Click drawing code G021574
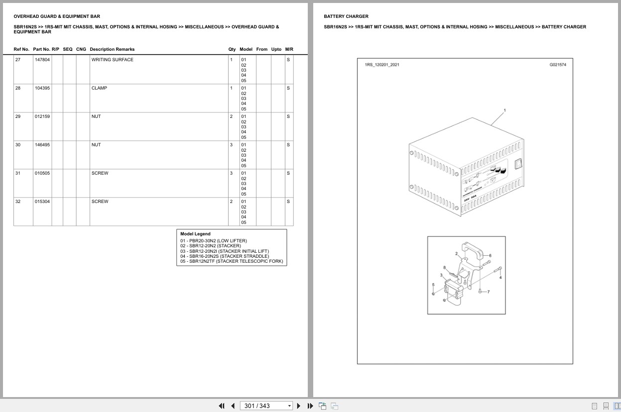Image resolution: width=621 pixels, height=412 pixels. [x=558, y=65]
